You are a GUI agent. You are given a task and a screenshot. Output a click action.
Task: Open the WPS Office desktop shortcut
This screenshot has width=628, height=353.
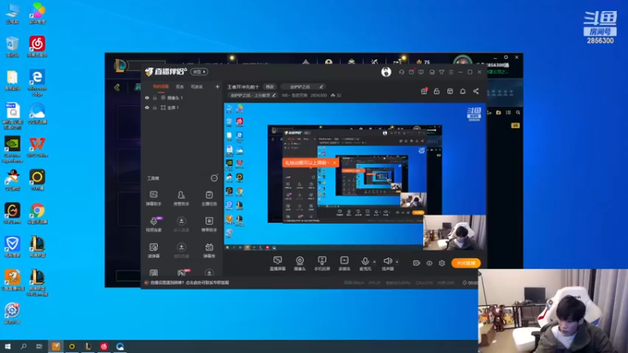click(x=37, y=147)
